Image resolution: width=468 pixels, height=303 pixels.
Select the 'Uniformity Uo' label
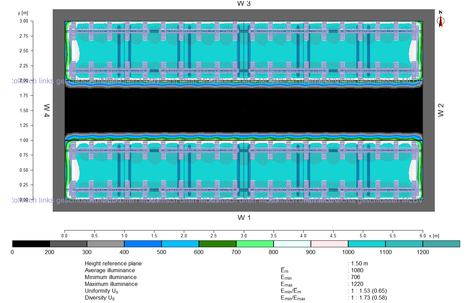[102, 291]
